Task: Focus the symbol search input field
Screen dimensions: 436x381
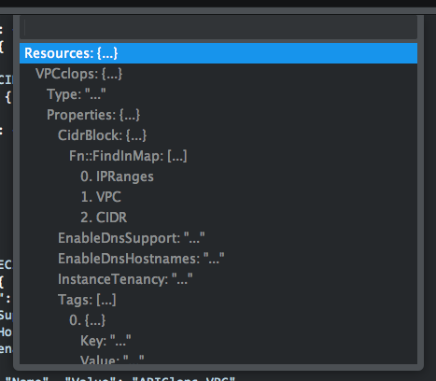Action: pos(218,27)
